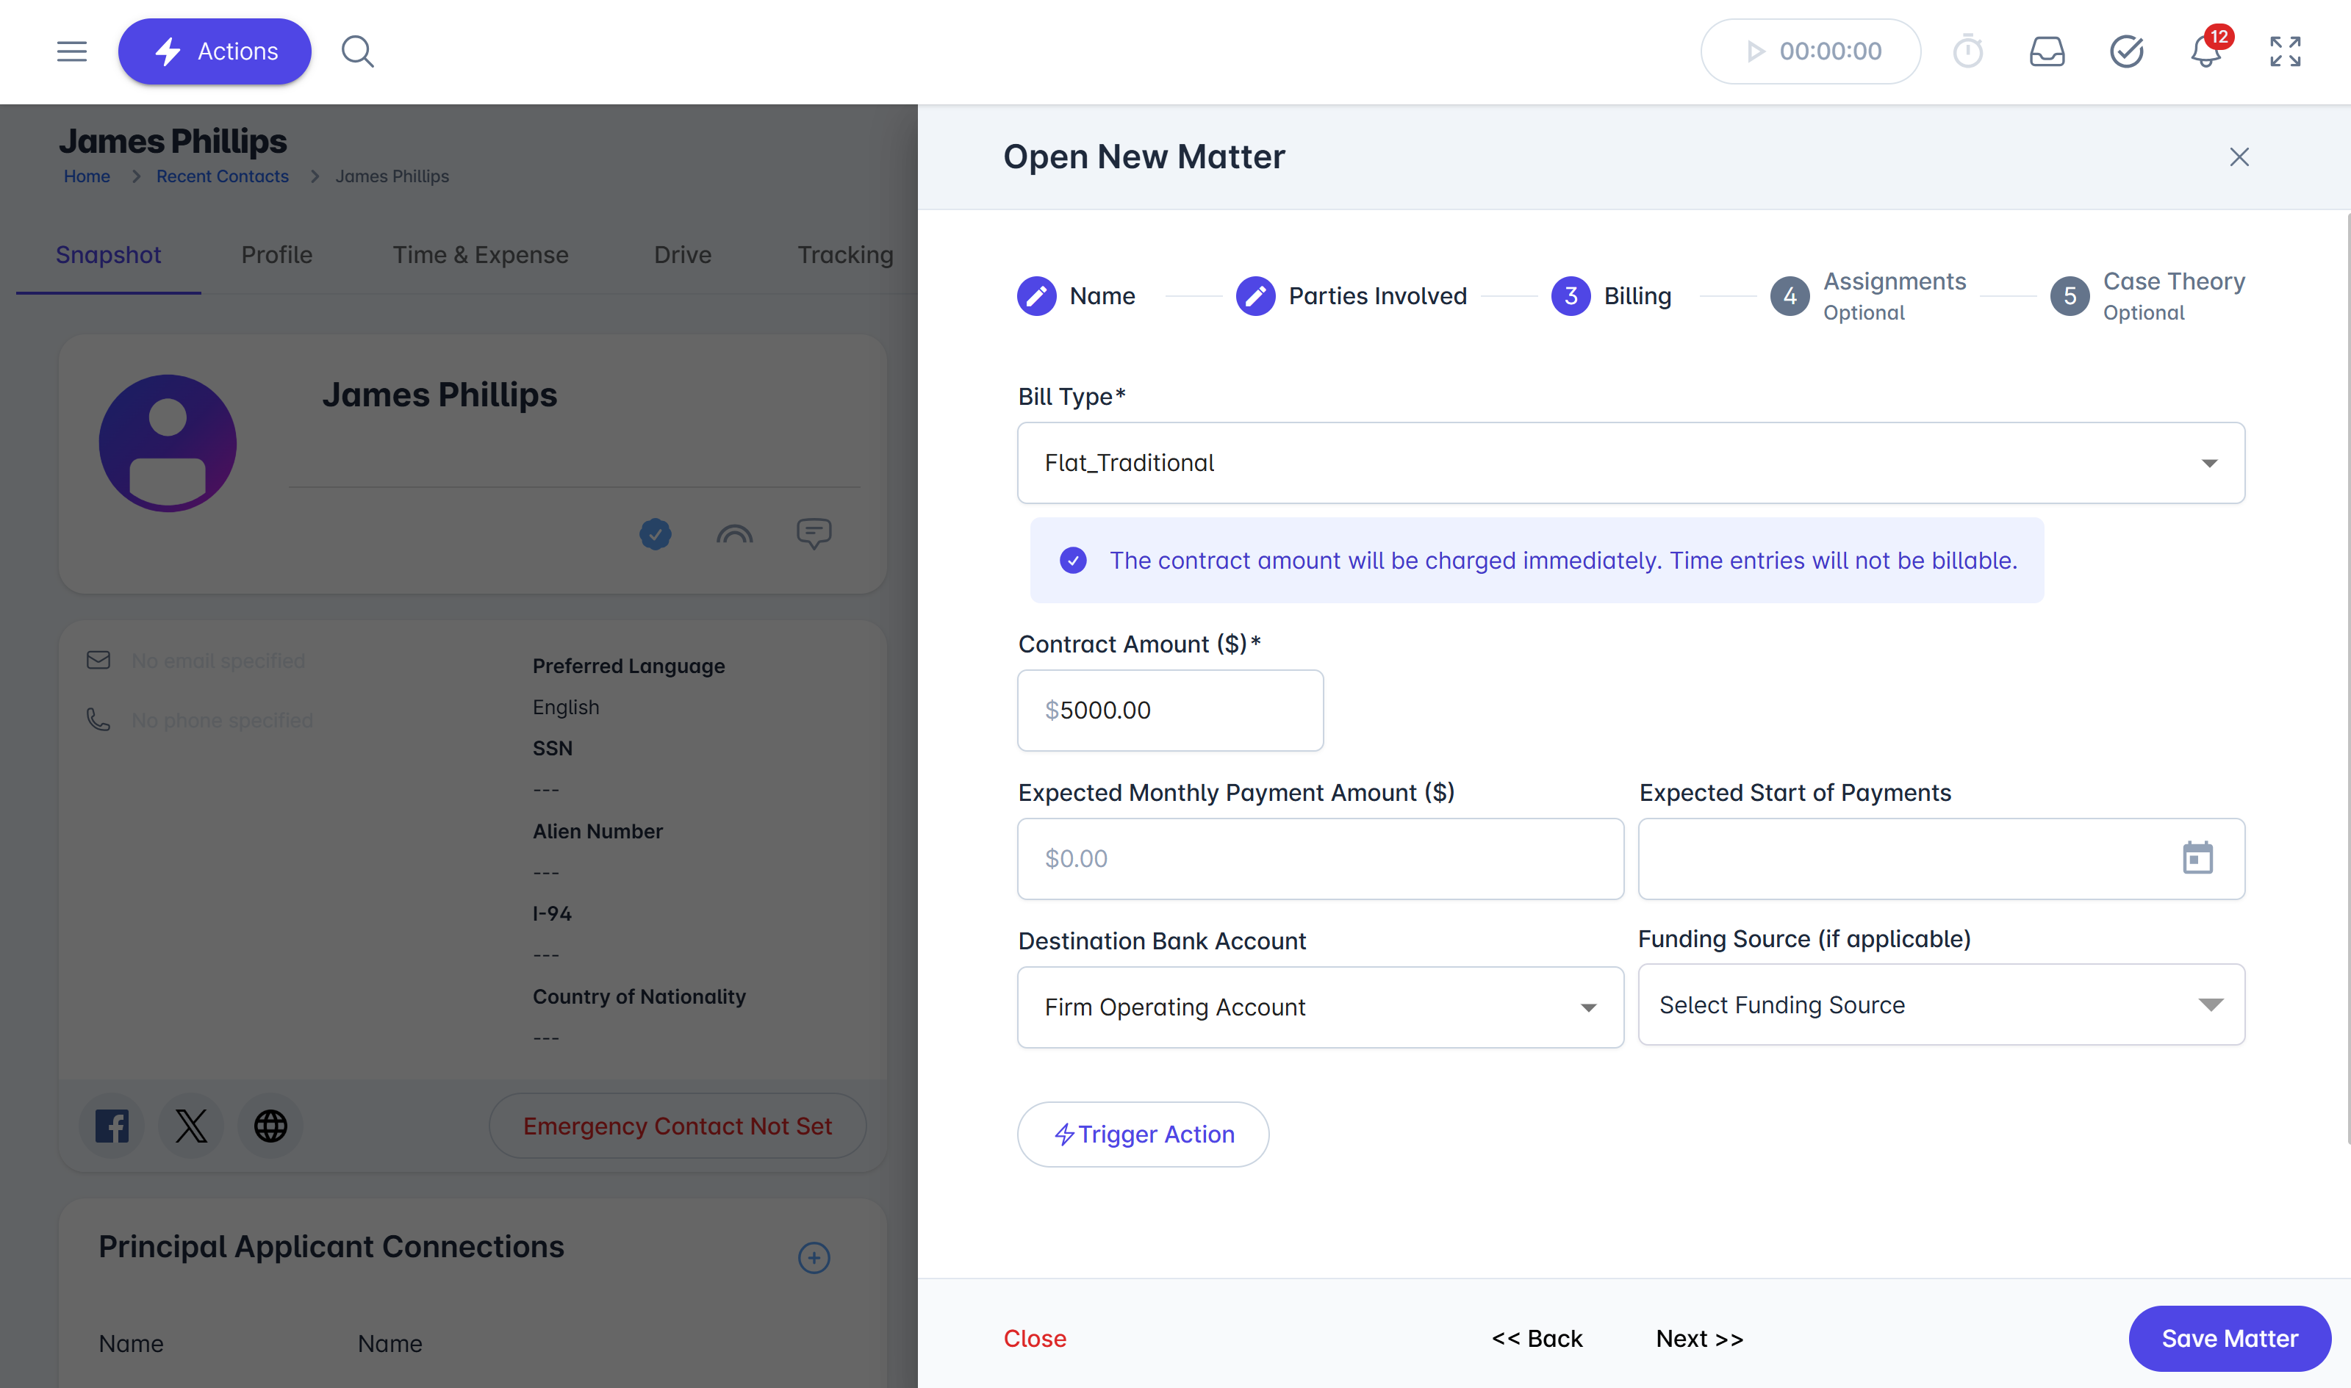Open the Facebook social icon
The width and height of the screenshot is (2351, 1388).
pyautogui.click(x=112, y=1126)
